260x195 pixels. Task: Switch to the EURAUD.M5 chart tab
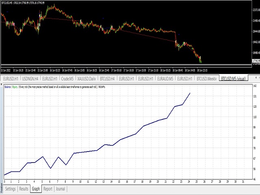tap(165, 78)
